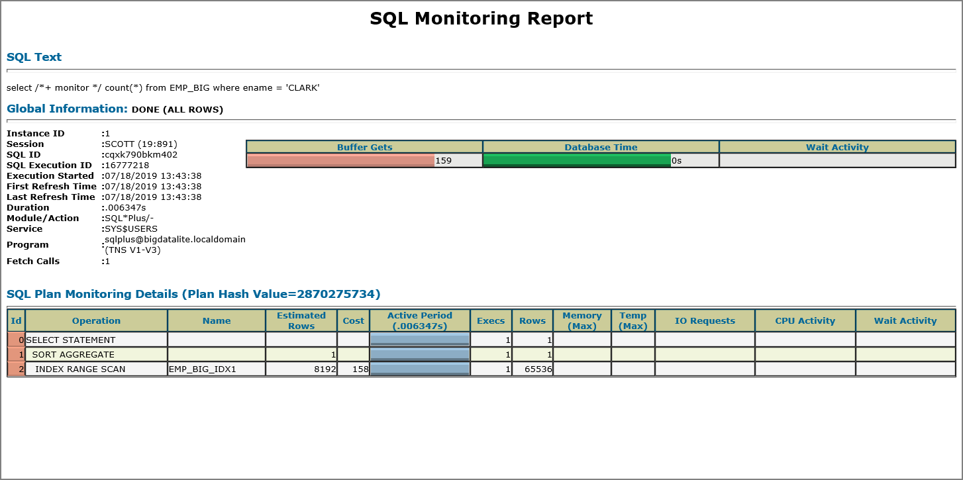Click Active Period bar for SORT AGGREGATE
The image size is (963, 480).
click(x=419, y=354)
